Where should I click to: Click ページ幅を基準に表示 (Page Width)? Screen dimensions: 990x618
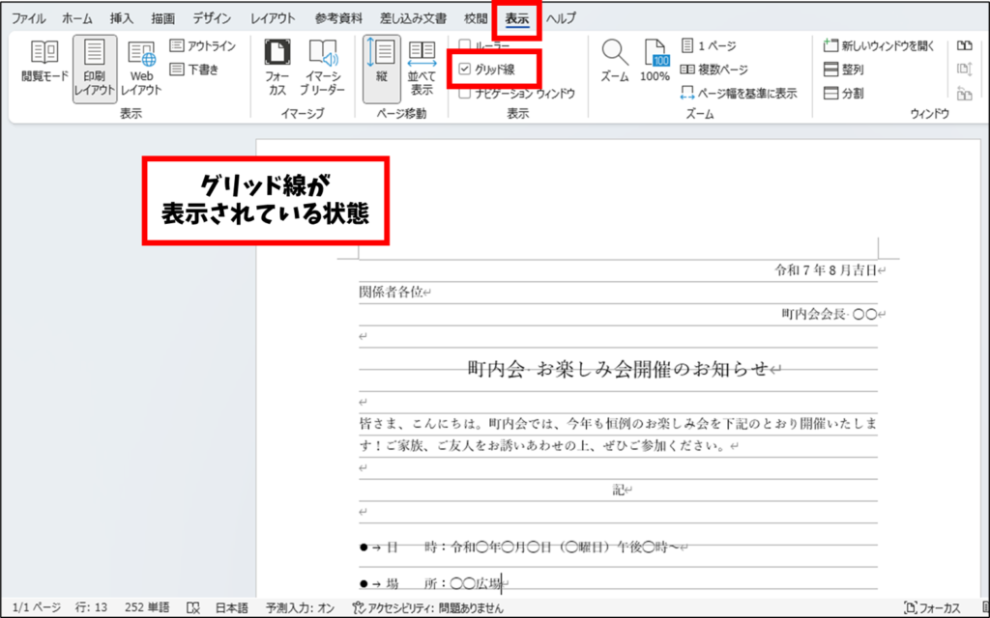point(739,94)
